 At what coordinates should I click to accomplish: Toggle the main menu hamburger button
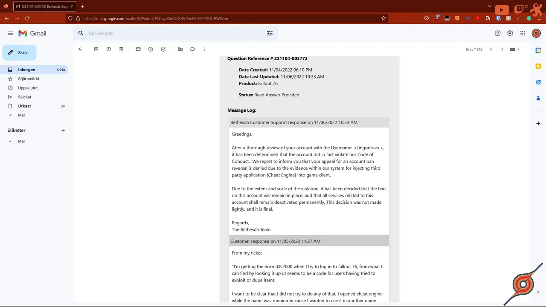pyautogui.click(x=10, y=33)
